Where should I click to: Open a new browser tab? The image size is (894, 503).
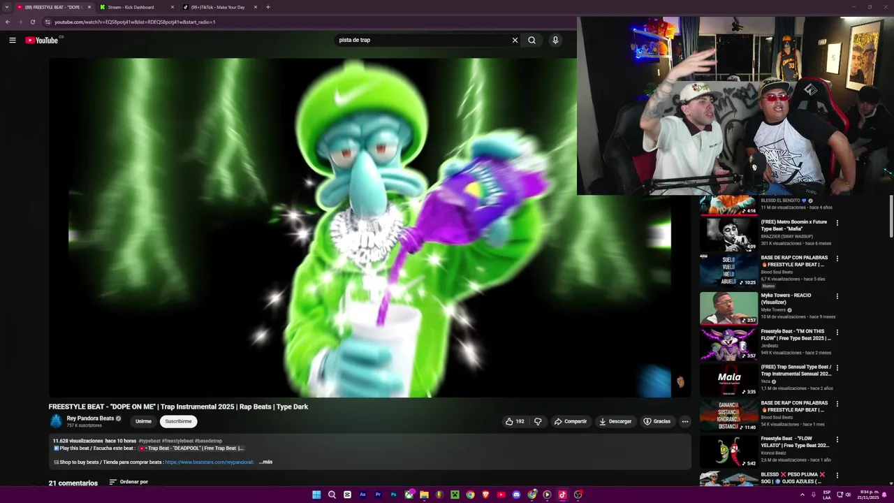coord(268,7)
